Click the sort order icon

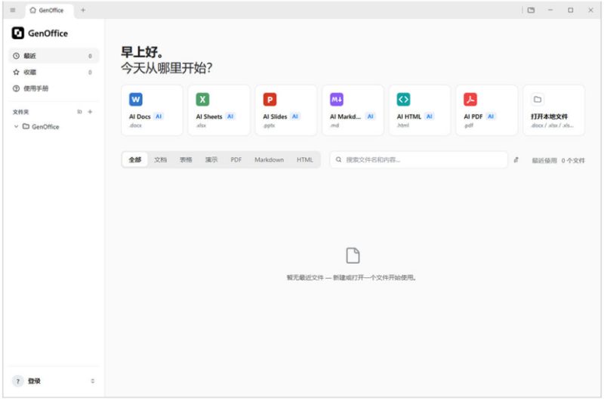(516, 160)
